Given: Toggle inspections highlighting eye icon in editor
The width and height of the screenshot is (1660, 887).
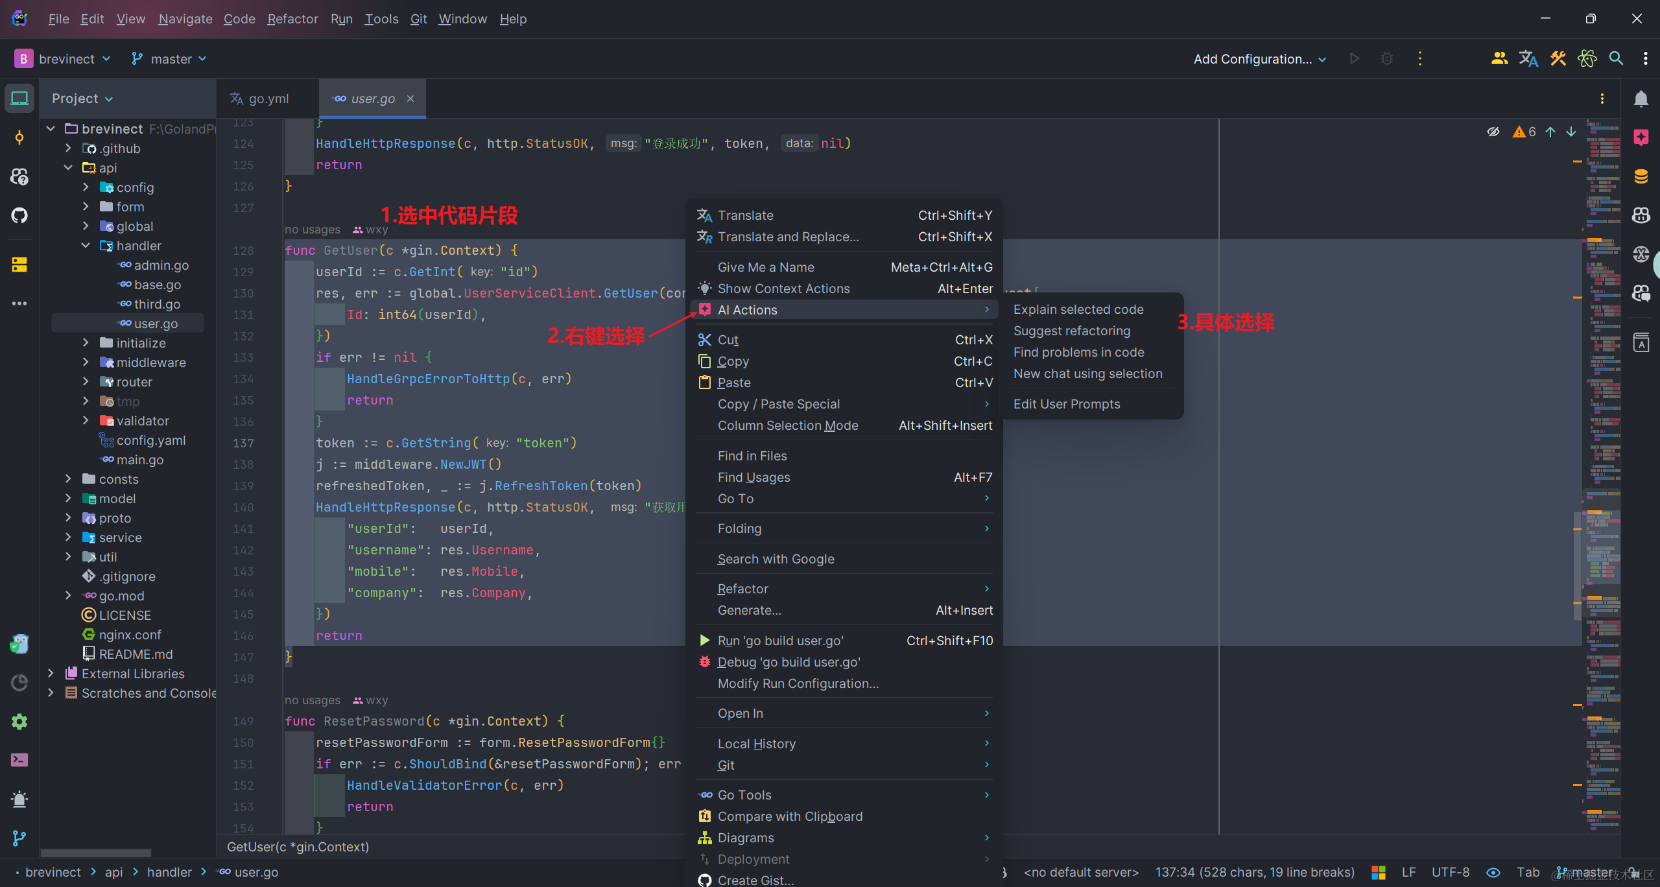Looking at the screenshot, I should coord(1493,132).
